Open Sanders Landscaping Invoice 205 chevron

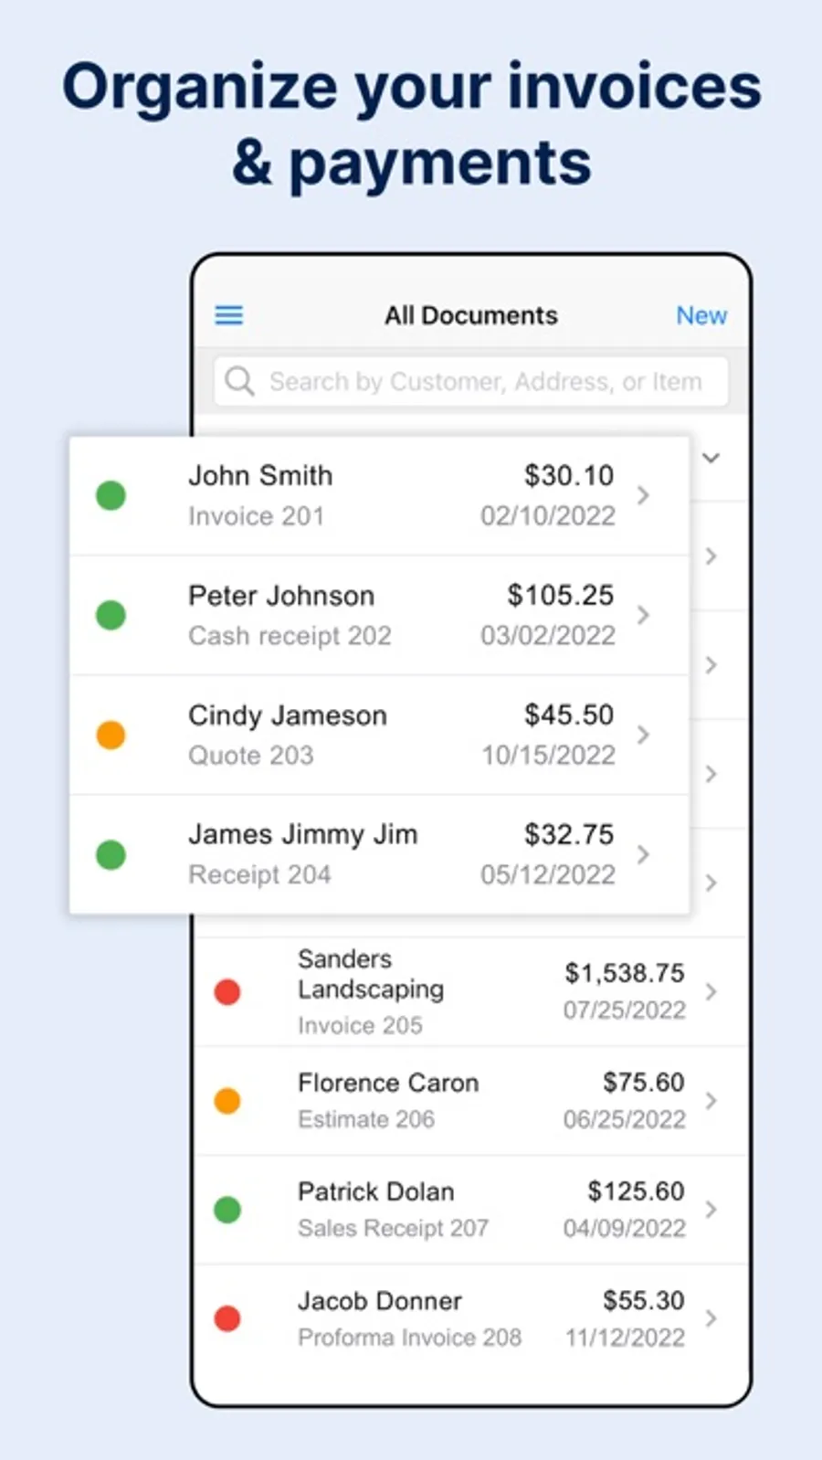[711, 991]
